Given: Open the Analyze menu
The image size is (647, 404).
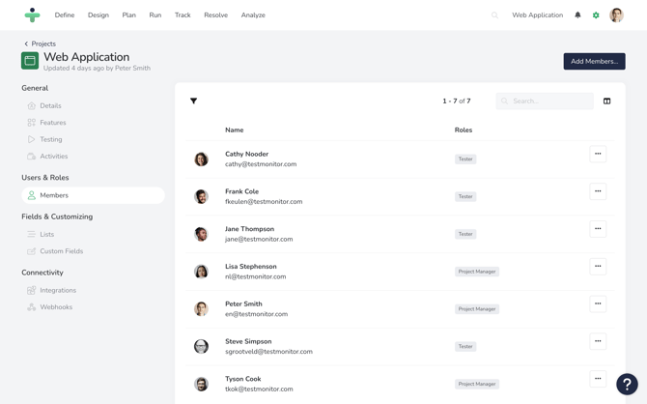Looking at the screenshot, I should (253, 14).
